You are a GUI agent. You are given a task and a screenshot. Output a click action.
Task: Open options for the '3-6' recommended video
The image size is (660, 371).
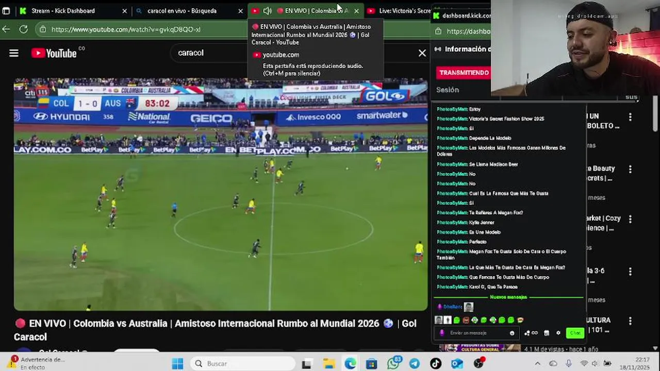(x=630, y=272)
